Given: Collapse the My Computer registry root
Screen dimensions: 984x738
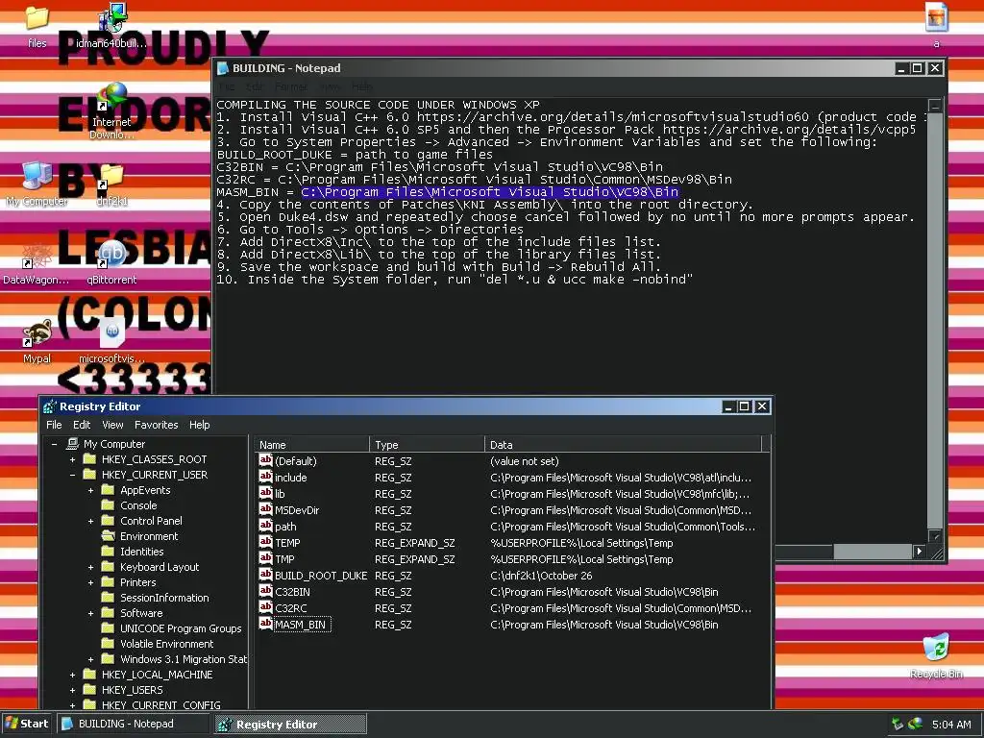Looking at the screenshot, I should [55, 444].
